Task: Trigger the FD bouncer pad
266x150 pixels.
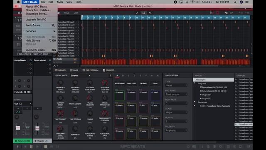Action: (x=143, y=121)
